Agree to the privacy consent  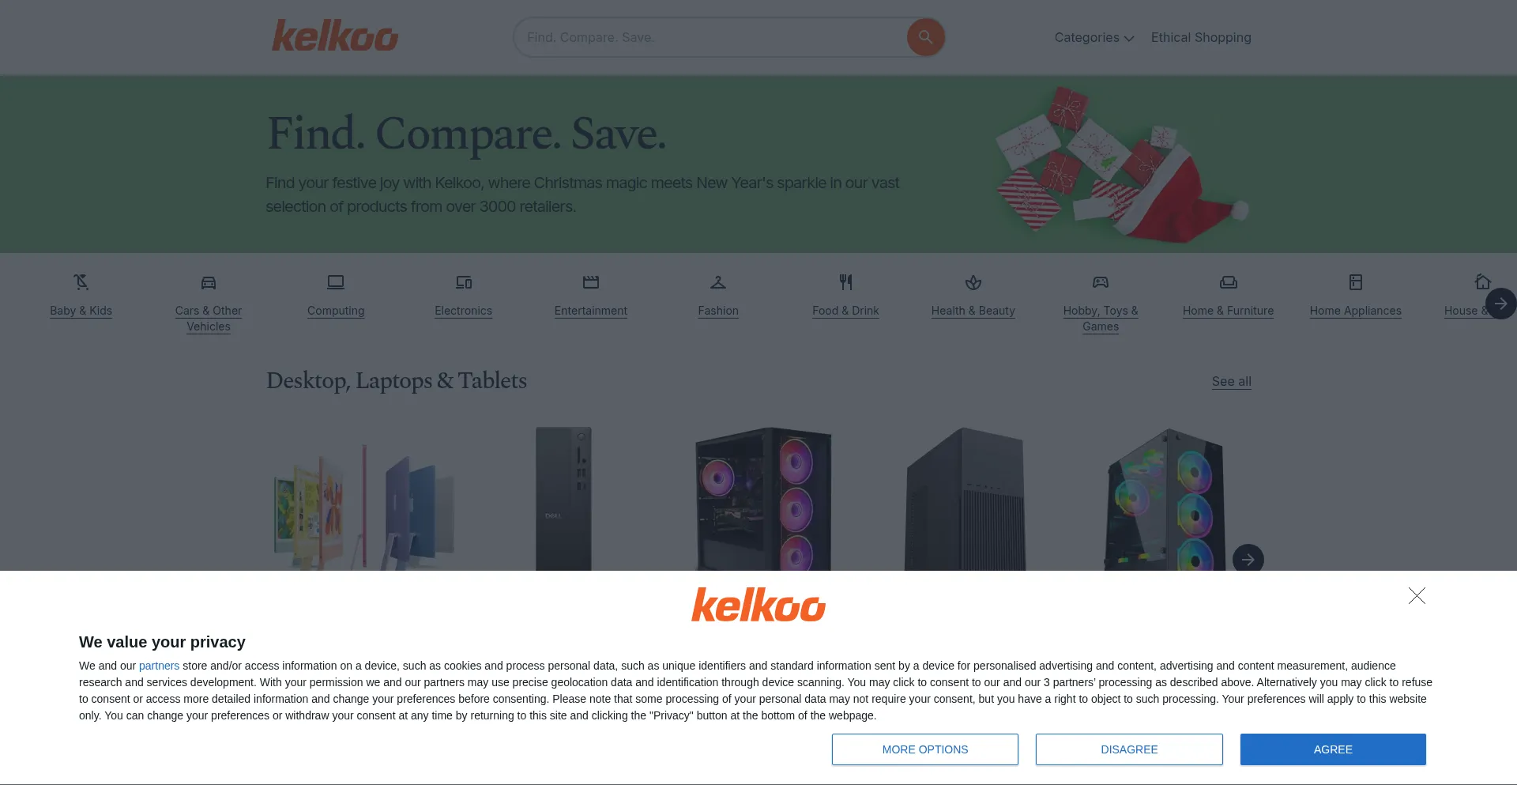(1333, 749)
